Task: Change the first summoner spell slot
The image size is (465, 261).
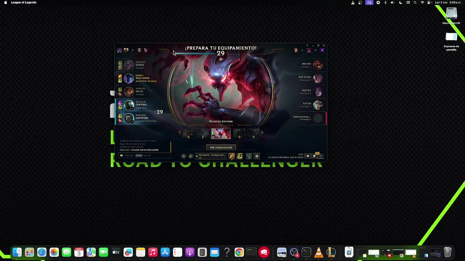Action: (x=232, y=156)
